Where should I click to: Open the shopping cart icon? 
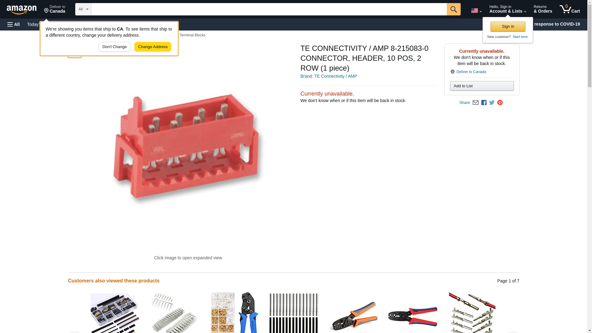[569, 9]
